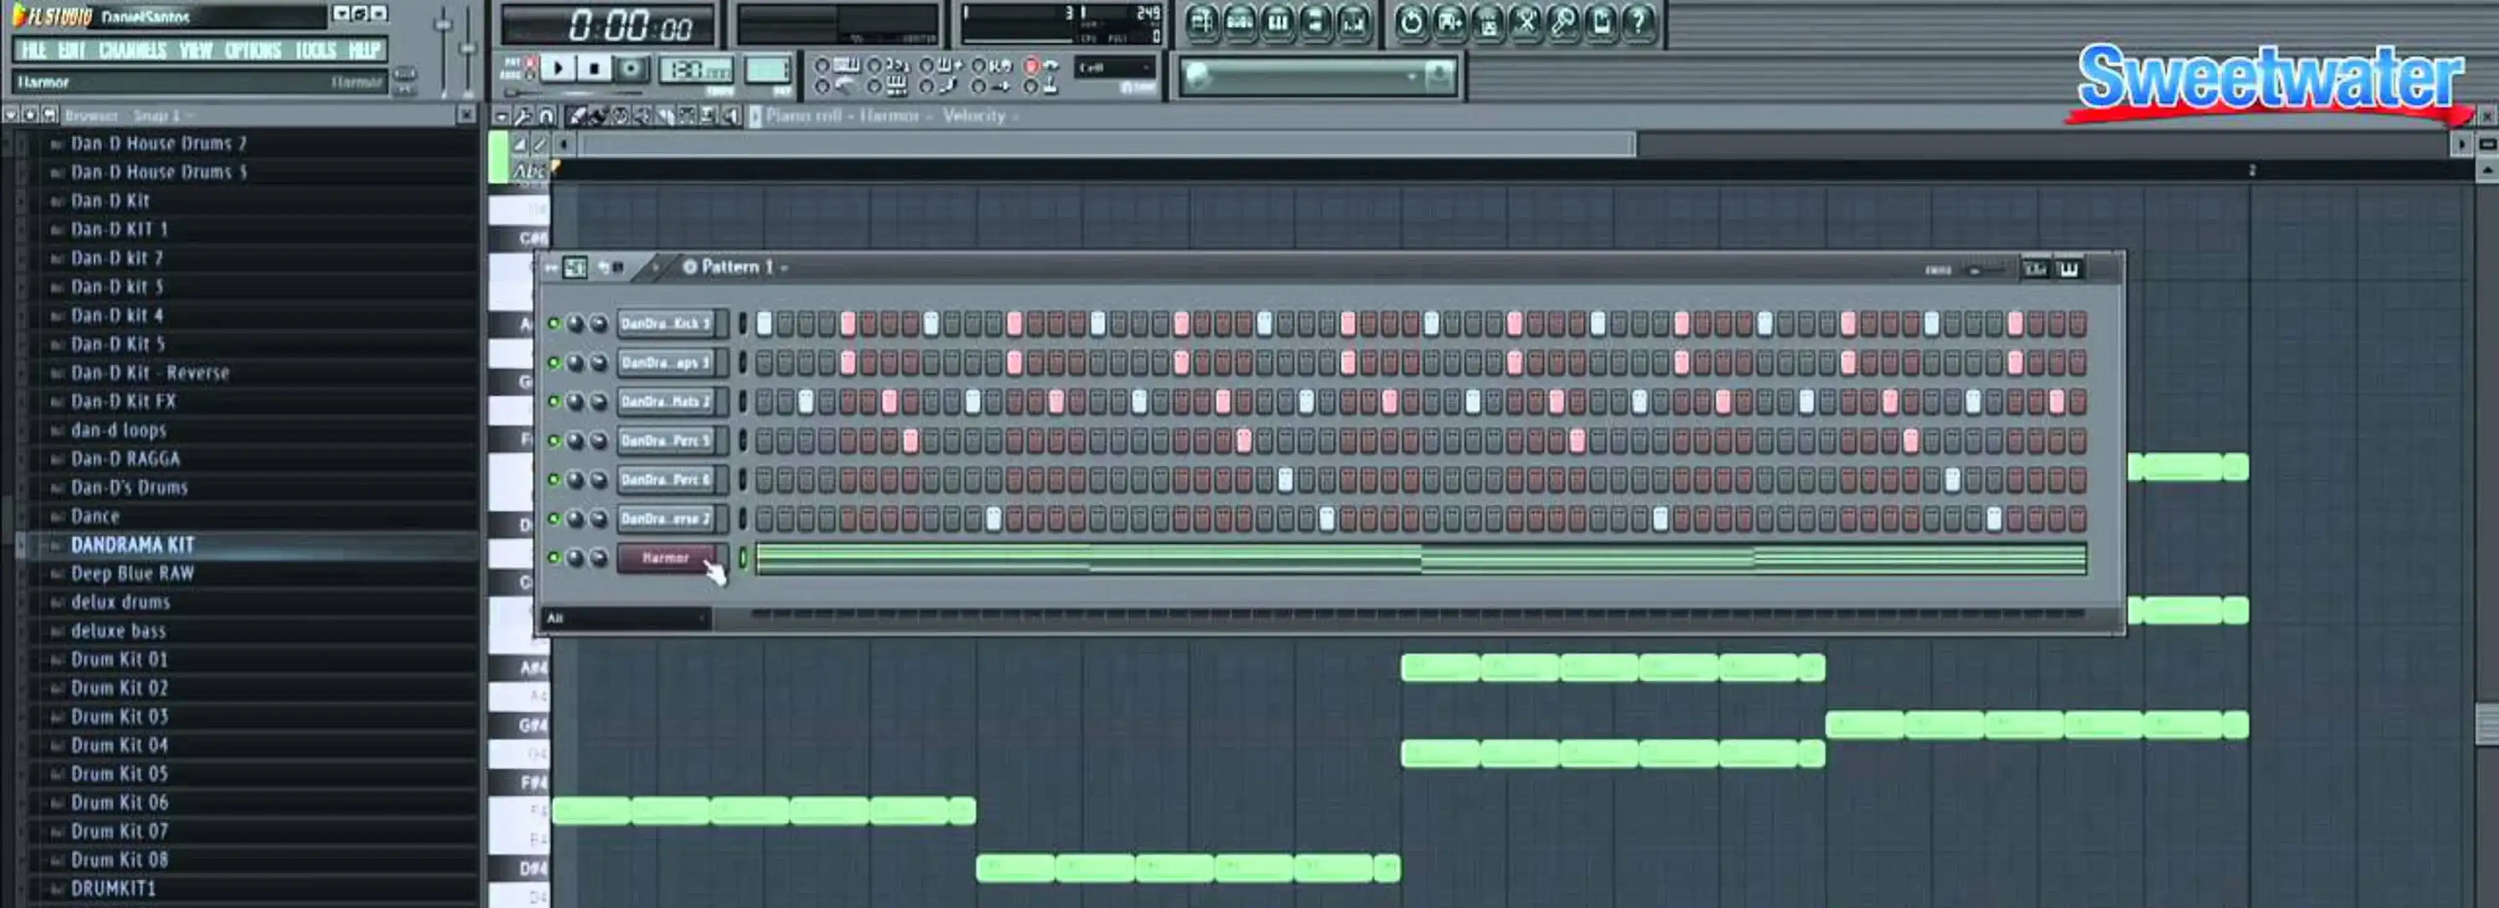This screenshot has width=2499, height=908.
Task: Select DANDRAMA KIT in the browser
Action: pyautogui.click(x=132, y=544)
